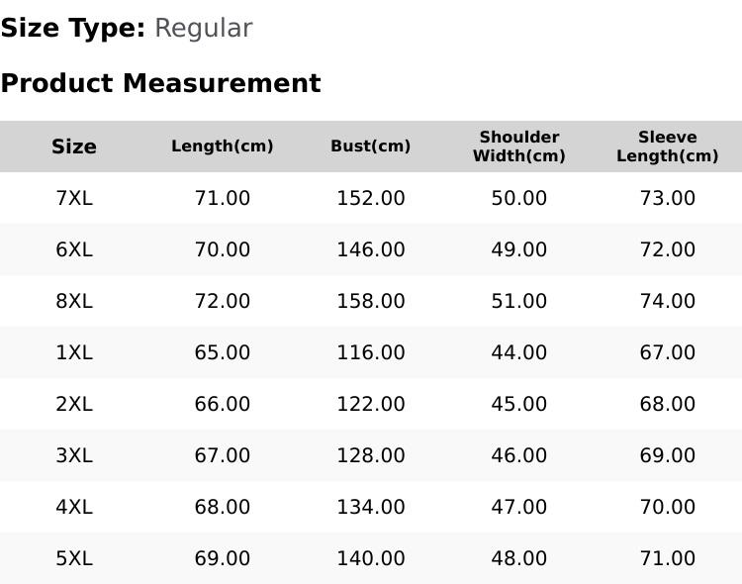Click the 69.00 sleeve length for 3XL
The height and width of the screenshot is (584, 742).
pos(667,455)
